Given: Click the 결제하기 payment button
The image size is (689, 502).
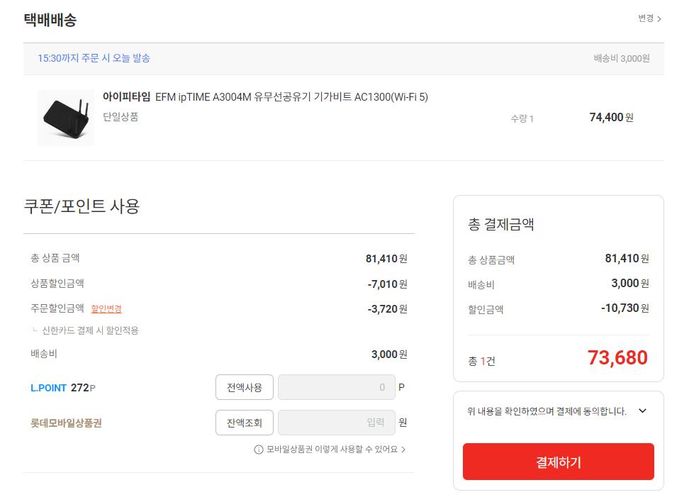Looking at the screenshot, I should (558, 462).
